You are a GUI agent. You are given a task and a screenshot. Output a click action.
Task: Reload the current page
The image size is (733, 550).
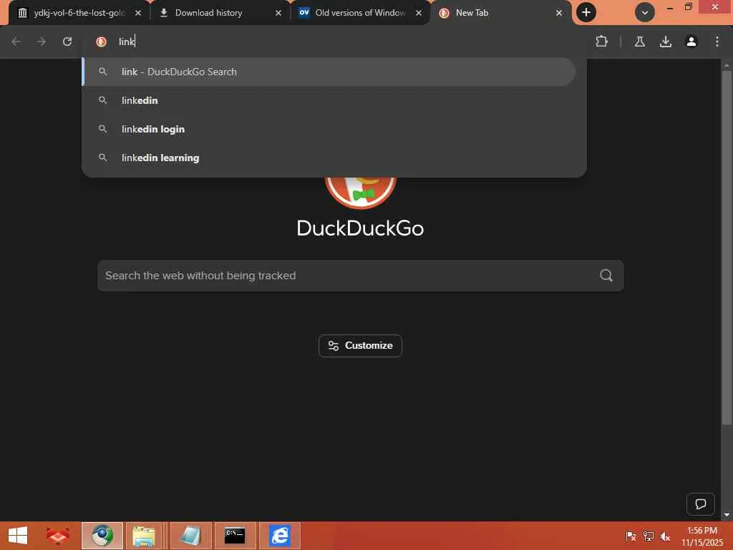click(x=67, y=42)
